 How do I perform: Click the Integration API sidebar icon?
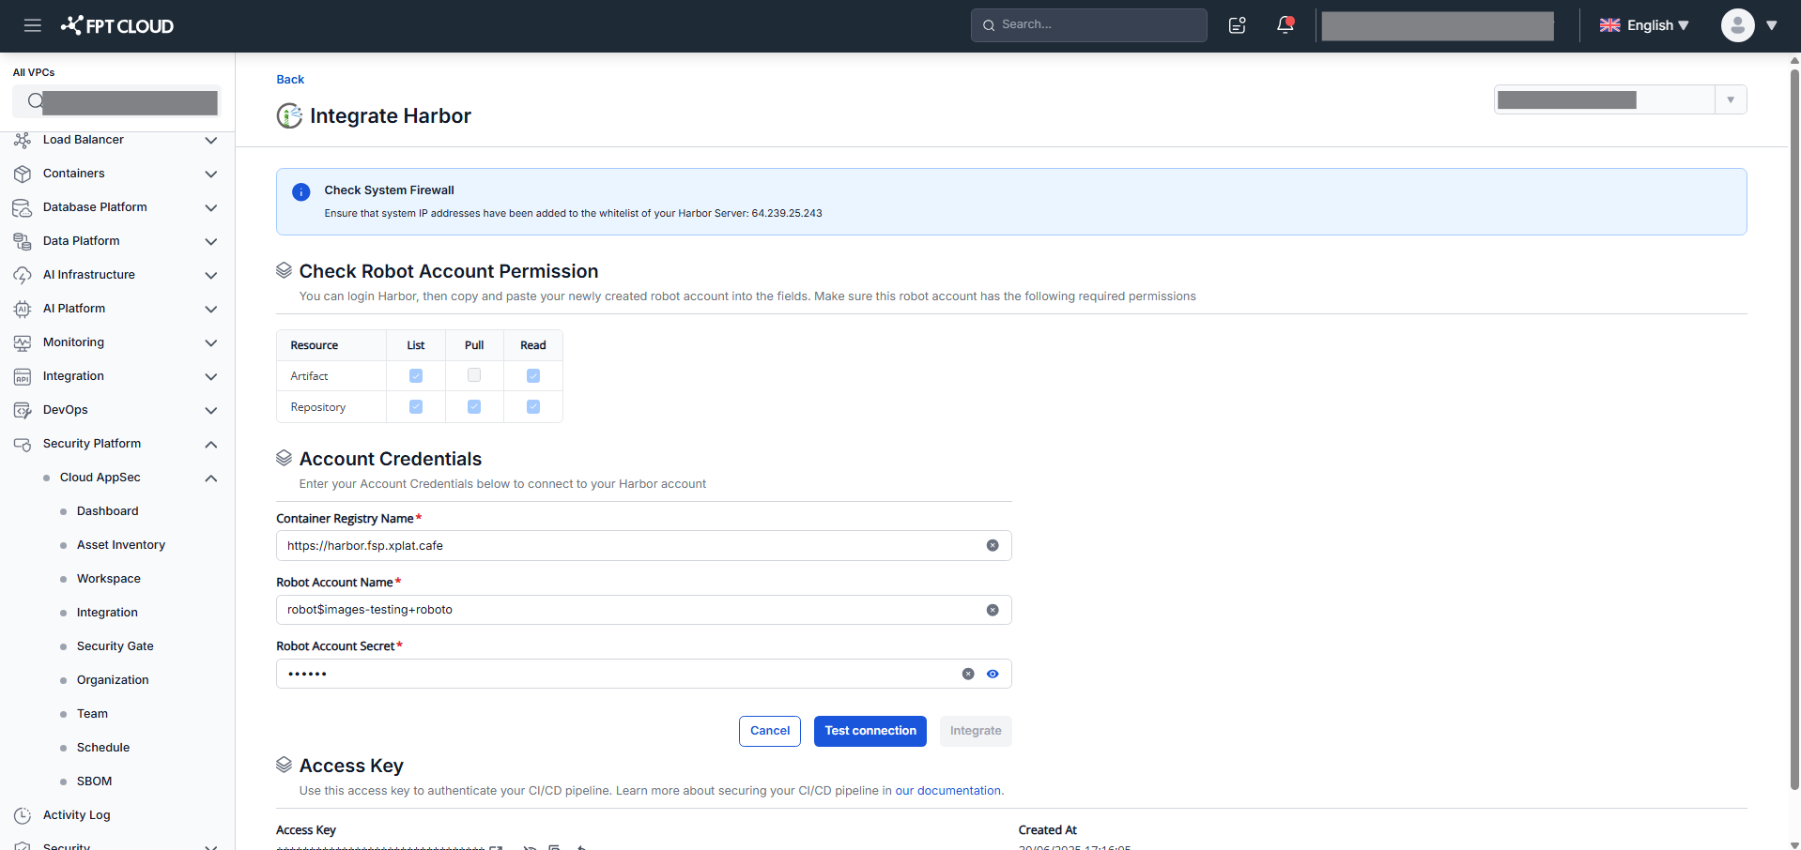coord(23,376)
